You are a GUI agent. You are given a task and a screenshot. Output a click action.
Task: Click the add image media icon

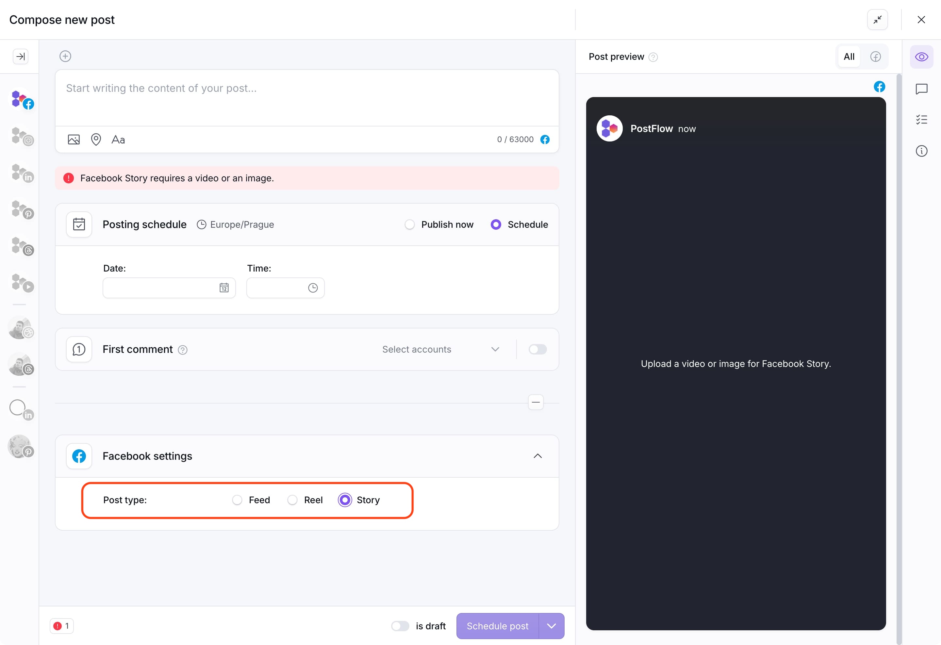pos(73,140)
